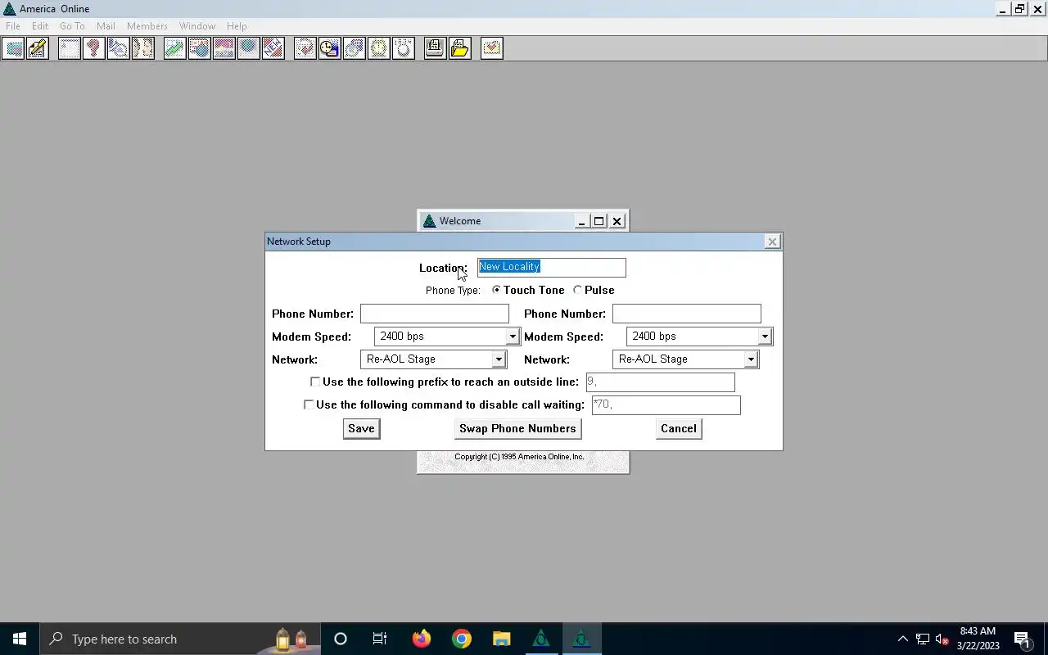Click the File Search disk icon
Viewport: 1048px width, 655px height.
click(x=355, y=48)
